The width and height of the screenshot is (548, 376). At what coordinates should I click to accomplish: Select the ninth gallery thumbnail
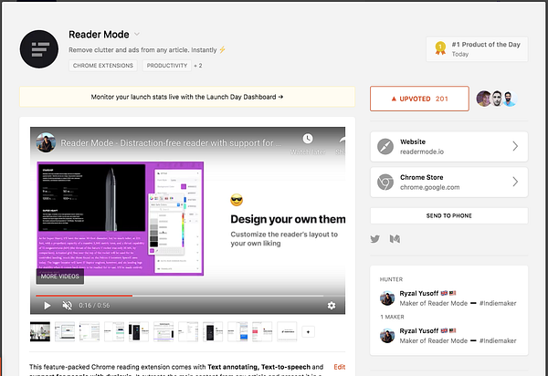(237, 331)
